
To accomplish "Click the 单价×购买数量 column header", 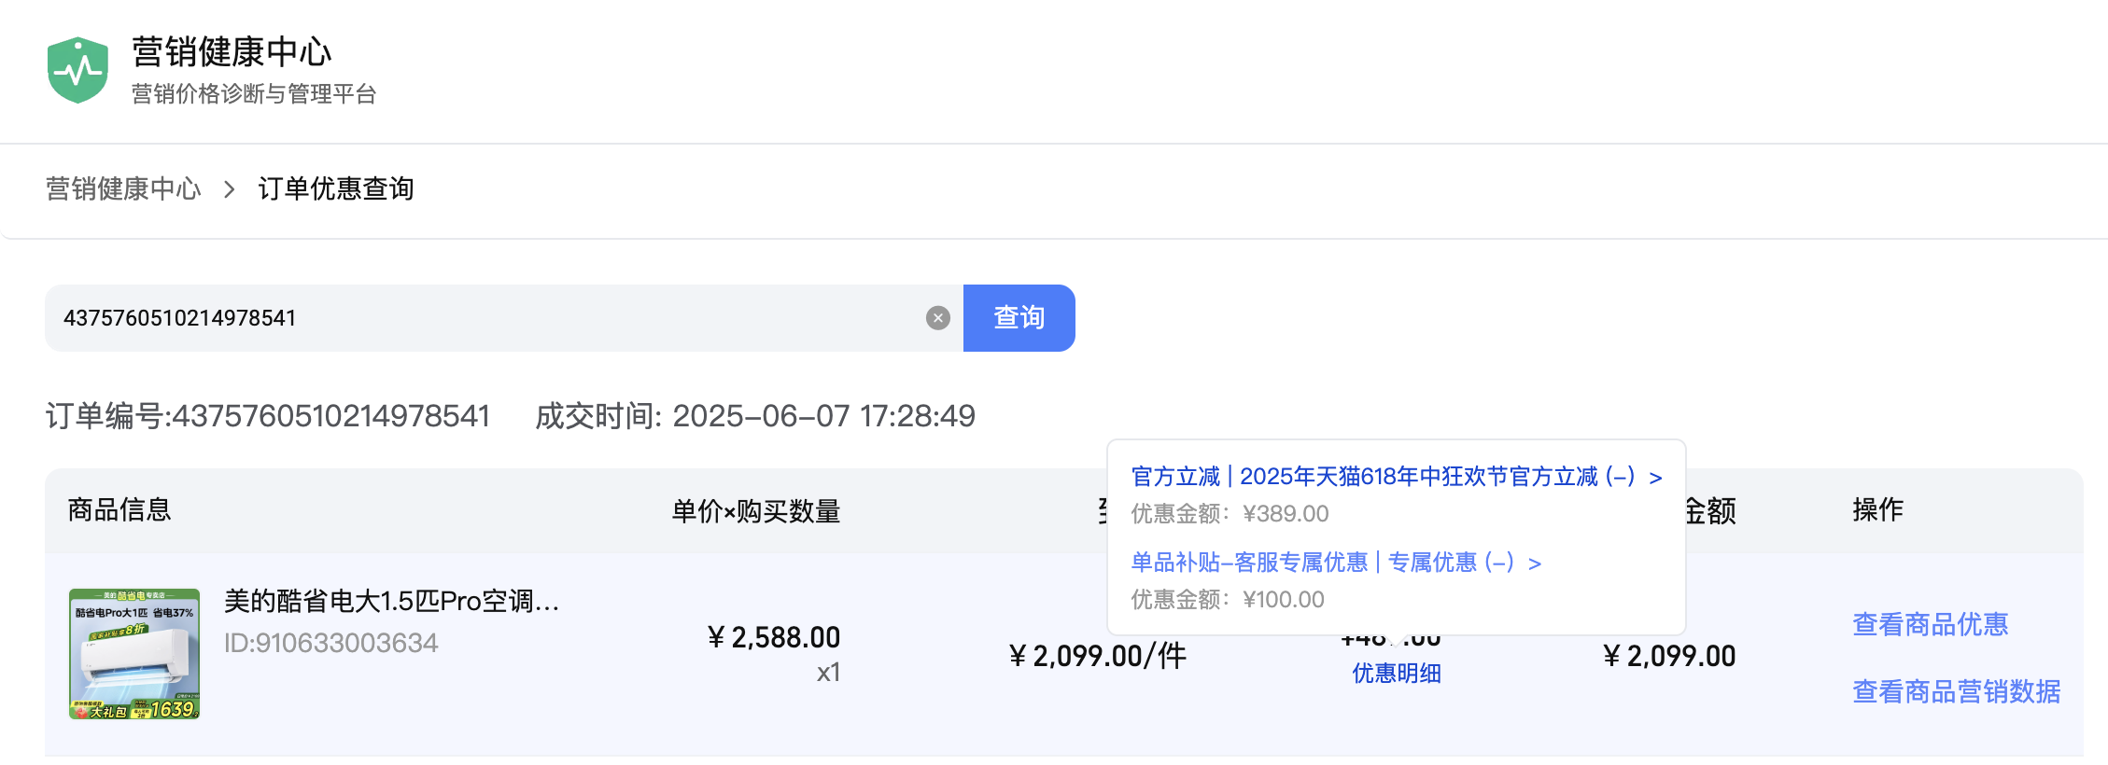I will [x=756, y=511].
